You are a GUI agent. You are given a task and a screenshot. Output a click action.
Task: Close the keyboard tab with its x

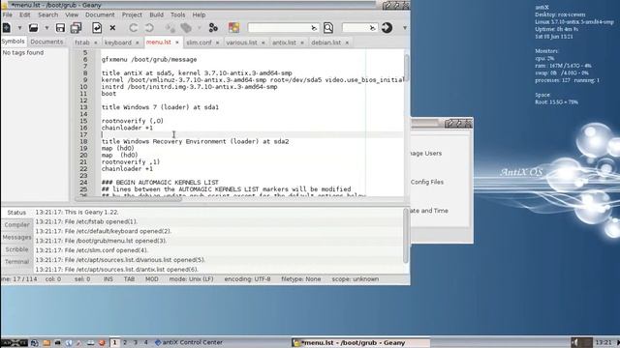pos(138,43)
